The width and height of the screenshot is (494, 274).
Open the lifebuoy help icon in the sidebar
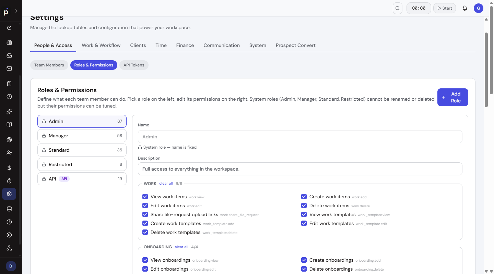click(x=9, y=235)
